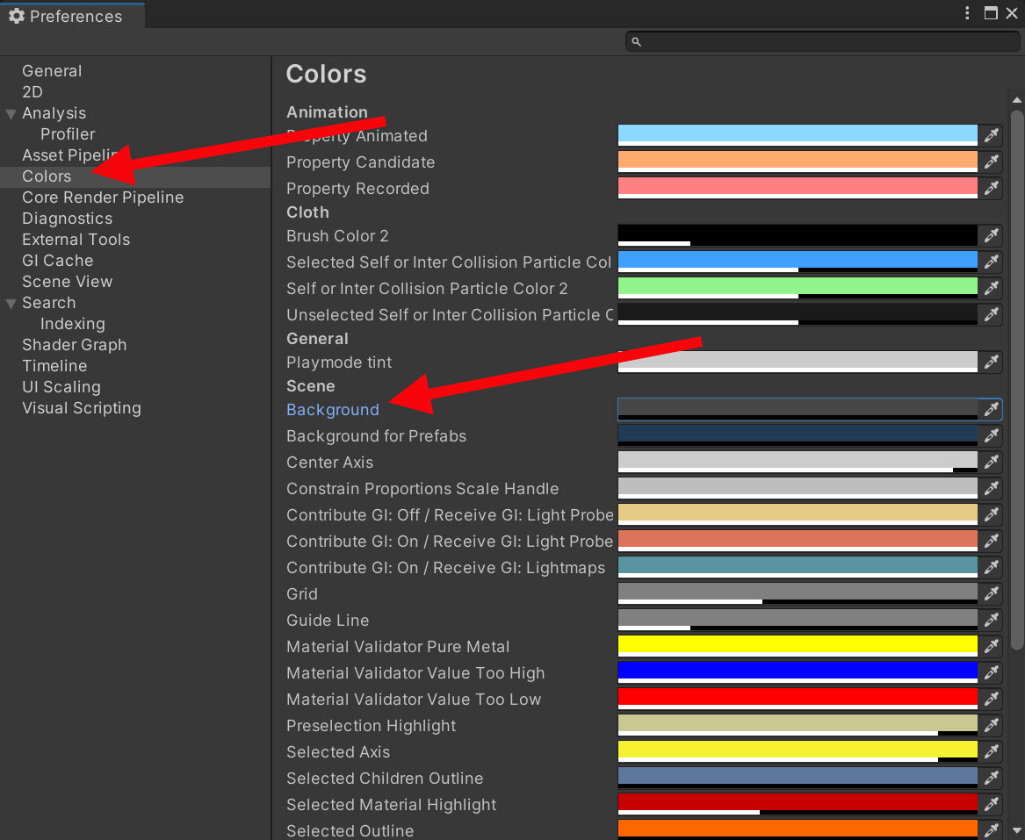This screenshot has width=1025, height=840.
Task: Click the Contribute GI: Off / Receive GI: Light Probe label
Action: tap(450, 514)
